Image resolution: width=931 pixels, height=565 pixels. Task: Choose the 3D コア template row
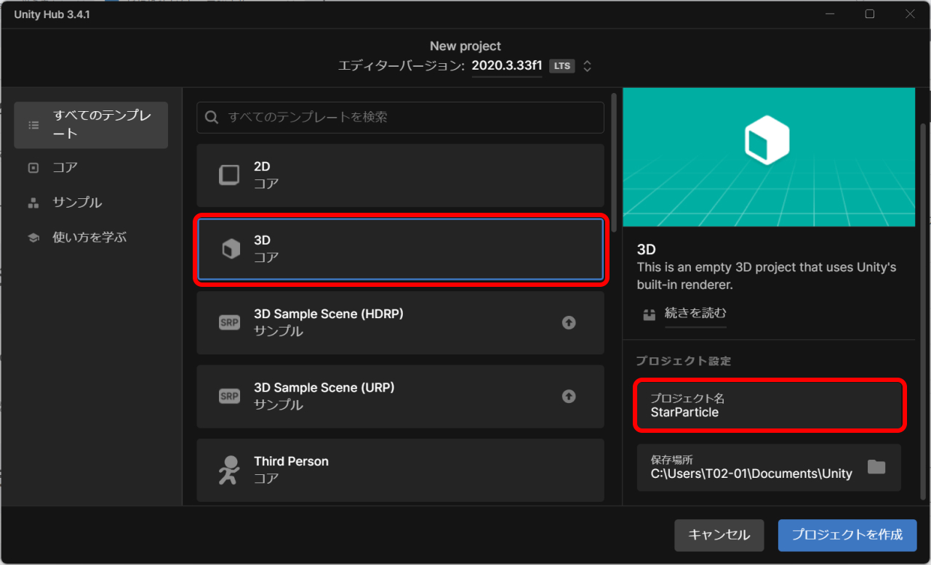pyautogui.click(x=400, y=249)
